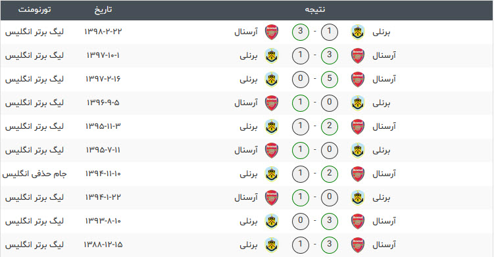Click Burnley crest in 1398-2-22 match row
Image resolution: width=494 pixels, height=257 pixels.
coord(358,32)
